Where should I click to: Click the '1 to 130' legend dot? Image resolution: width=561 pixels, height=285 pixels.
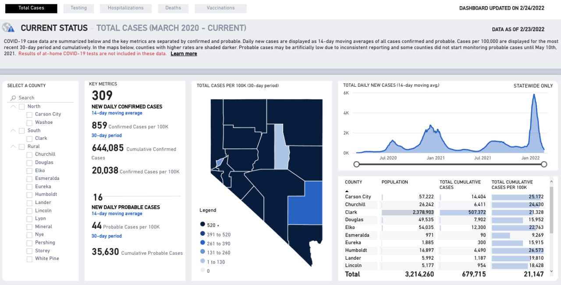[202, 262]
